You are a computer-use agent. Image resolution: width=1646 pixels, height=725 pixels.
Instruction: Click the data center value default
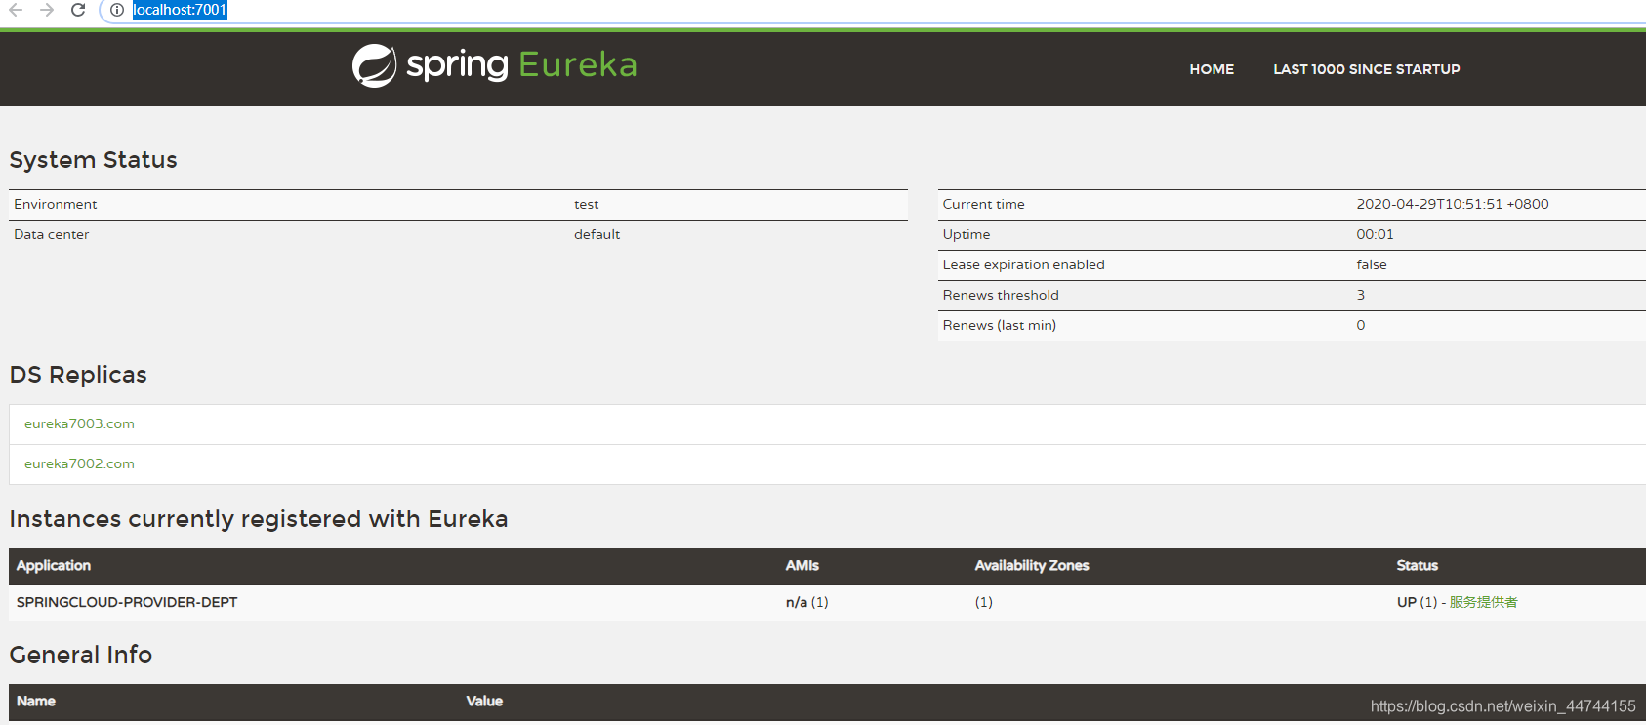pyautogui.click(x=597, y=234)
